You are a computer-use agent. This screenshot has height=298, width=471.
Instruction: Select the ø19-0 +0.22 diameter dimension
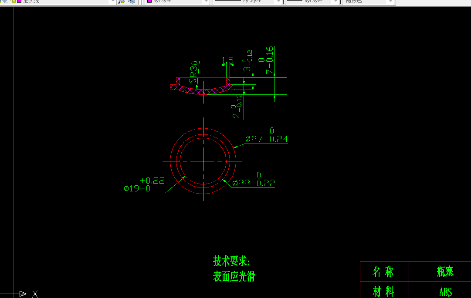tap(144, 184)
